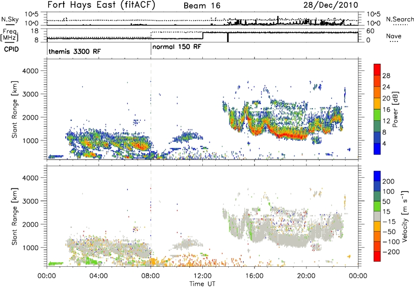Click the '60' Nave axis tick

coord(371,31)
